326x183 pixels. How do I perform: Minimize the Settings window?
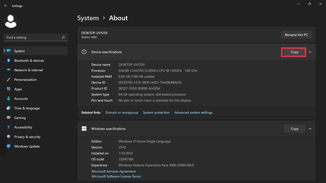click(299, 4)
